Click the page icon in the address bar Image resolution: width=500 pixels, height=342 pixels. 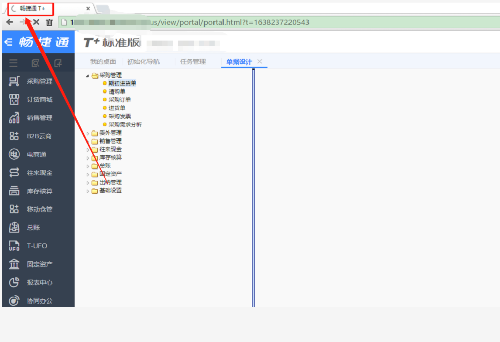coord(64,22)
